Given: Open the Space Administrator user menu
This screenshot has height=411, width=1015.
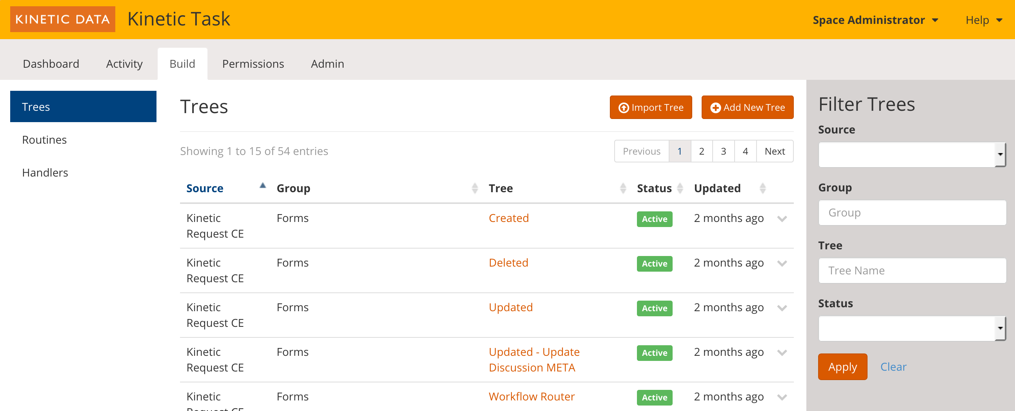Looking at the screenshot, I should tap(875, 20).
